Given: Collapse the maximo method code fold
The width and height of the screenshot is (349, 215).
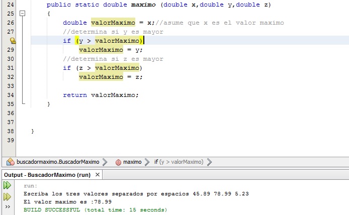Looking at the screenshot, I should pos(22,14).
